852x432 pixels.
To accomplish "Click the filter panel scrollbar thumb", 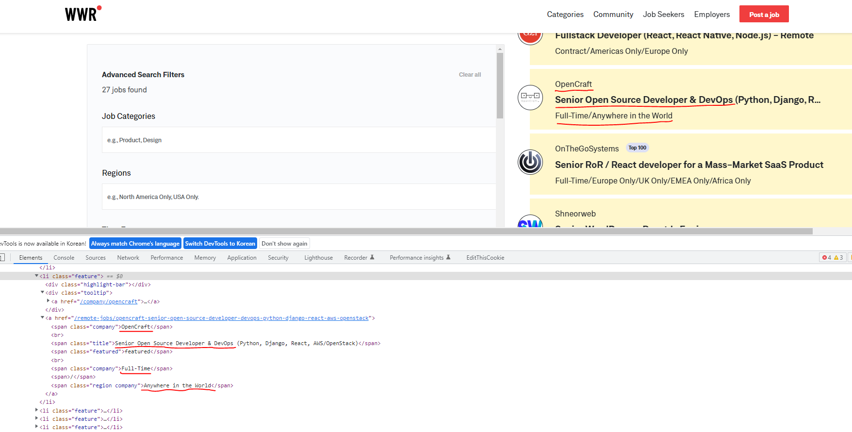I will click(500, 85).
